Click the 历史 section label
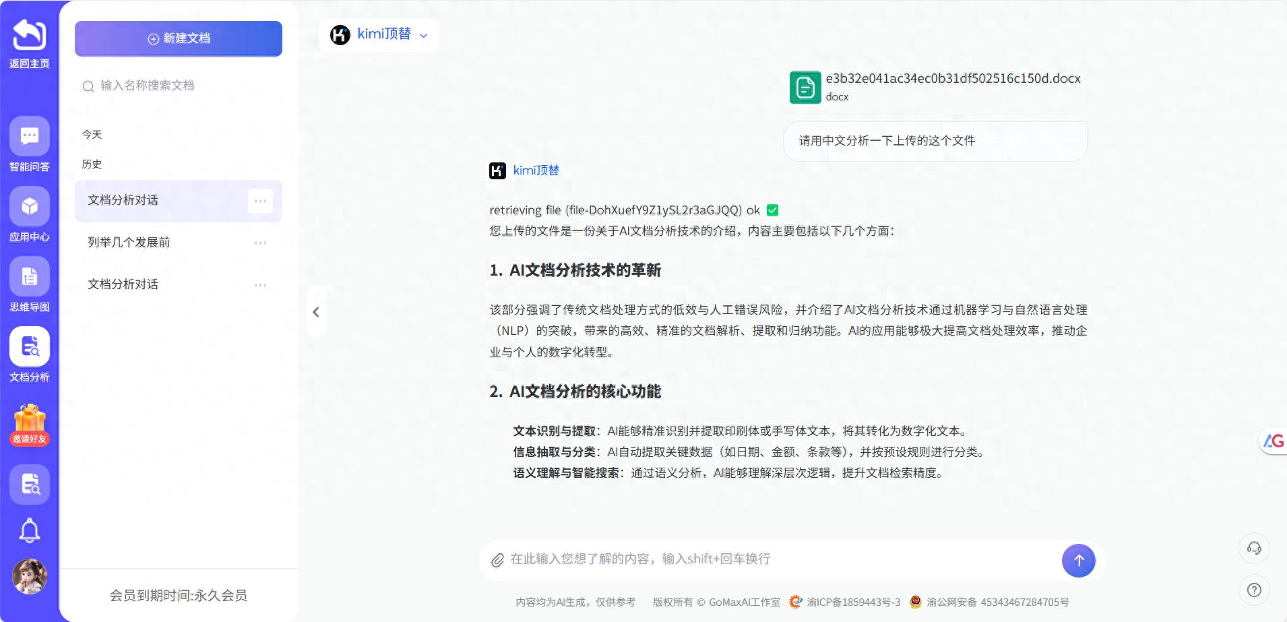1287x622 pixels. (92, 164)
